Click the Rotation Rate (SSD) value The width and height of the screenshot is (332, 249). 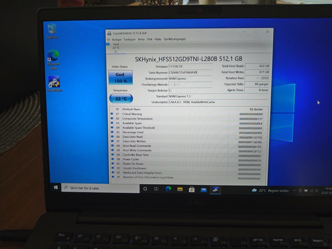(257, 78)
